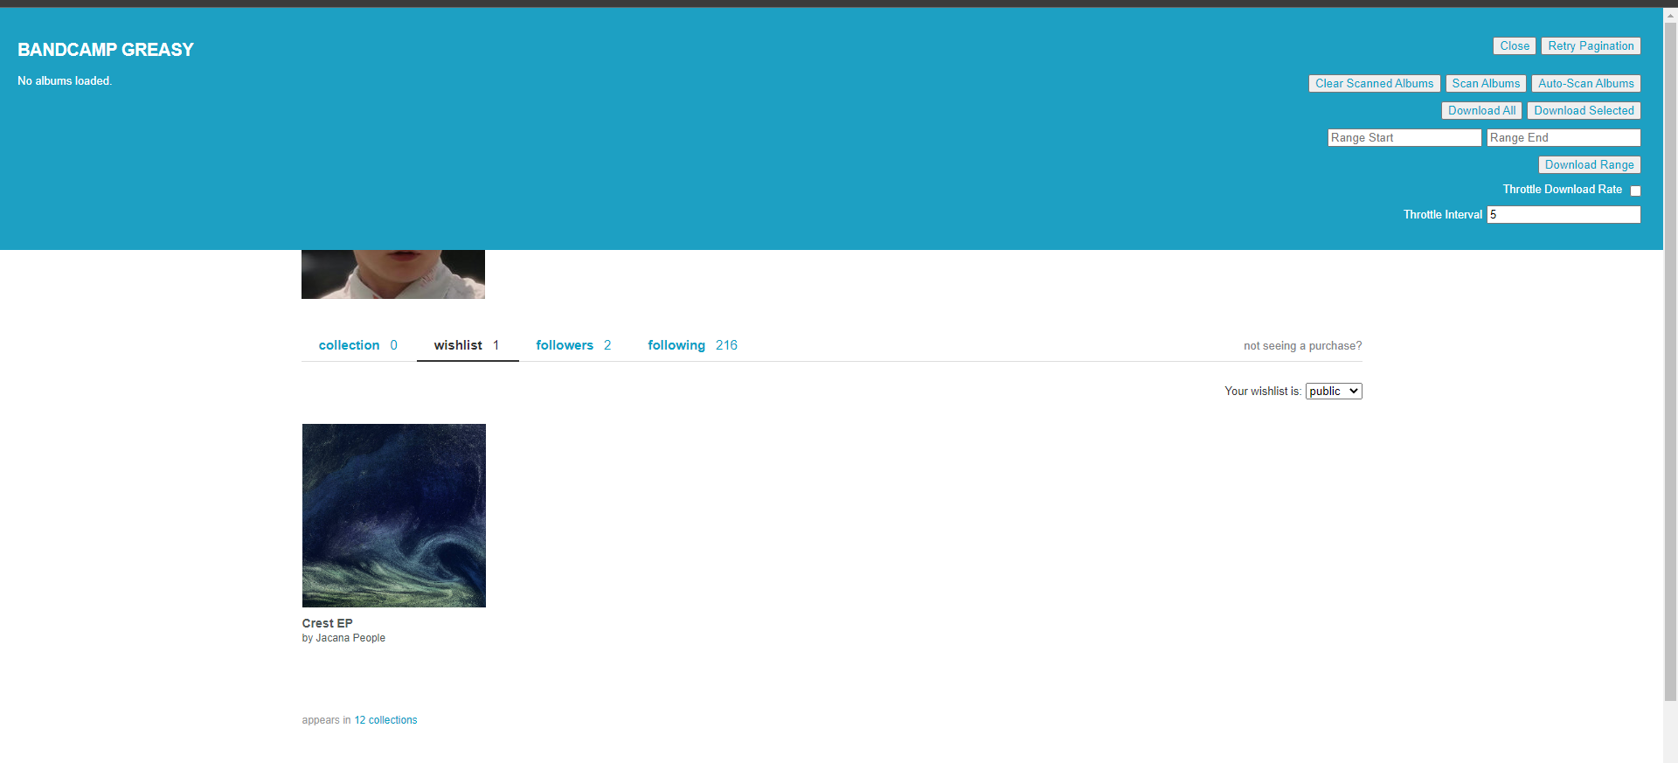
Task: Click the BANDCAMP GREASY heading
Action: pyautogui.click(x=106, y=50)
